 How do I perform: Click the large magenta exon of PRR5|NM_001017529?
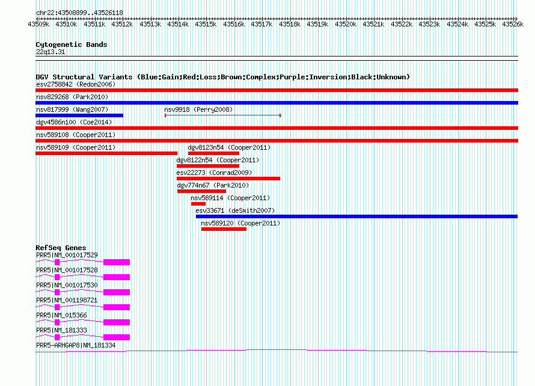point(117,262)
